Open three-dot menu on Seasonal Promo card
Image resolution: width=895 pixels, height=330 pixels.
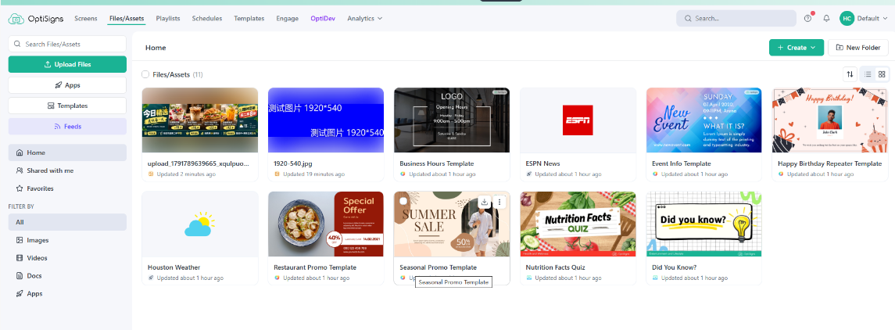[x=499, y=202]
